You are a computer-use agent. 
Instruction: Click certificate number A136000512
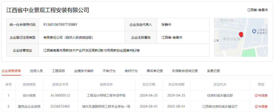60,95
